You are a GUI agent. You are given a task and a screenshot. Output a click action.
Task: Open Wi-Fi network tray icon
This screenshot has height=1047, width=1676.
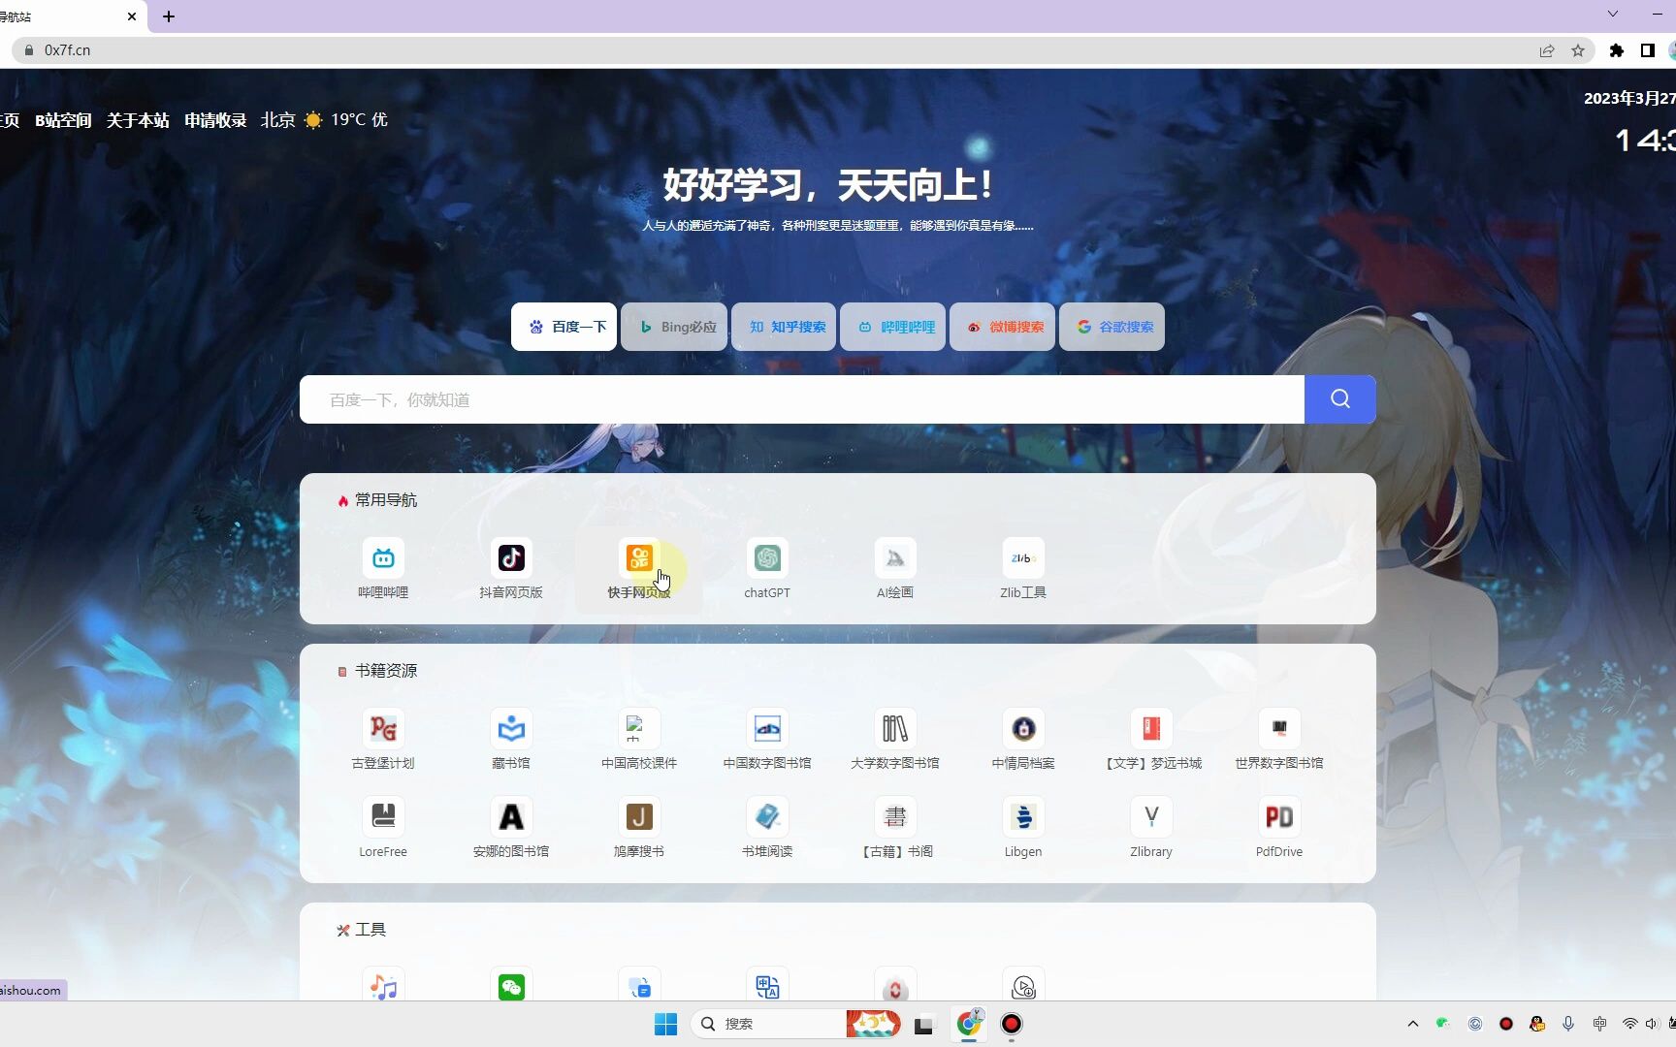click(x=1630, y=1024)
